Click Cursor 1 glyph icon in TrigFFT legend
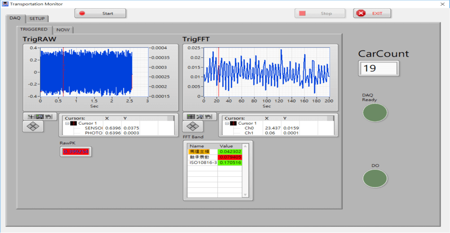 pyautogui.click(x=233, y=123)
